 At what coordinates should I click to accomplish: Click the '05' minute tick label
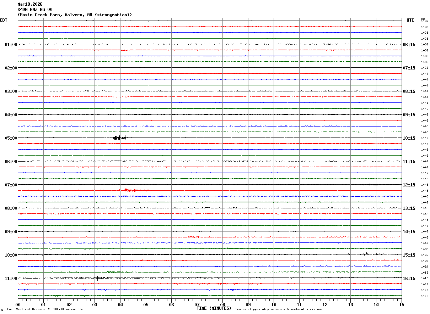click(x=146, y=304)
